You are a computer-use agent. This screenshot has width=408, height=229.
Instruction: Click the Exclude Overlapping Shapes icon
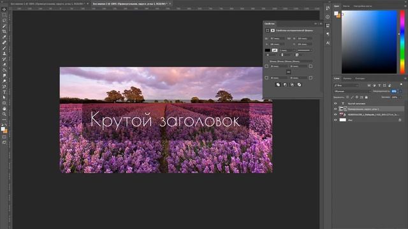tap(299, 85)
